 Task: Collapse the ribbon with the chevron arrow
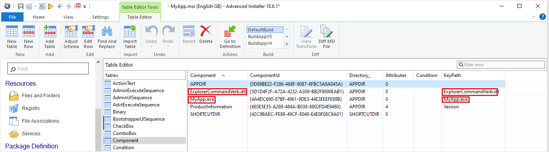534,17
